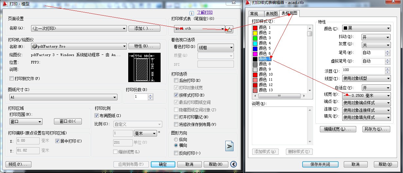Screen dimensions: 403x173
Task: Toggle 居中打印 checkbox
Action: (x=58, y=141)
